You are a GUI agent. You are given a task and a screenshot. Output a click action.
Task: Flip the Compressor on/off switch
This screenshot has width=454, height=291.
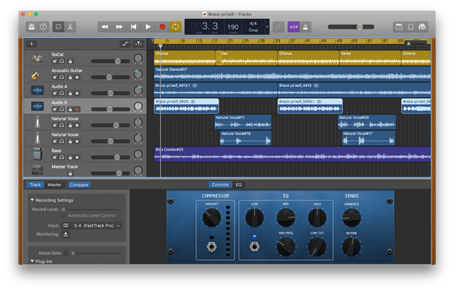[x=212, y=247]
